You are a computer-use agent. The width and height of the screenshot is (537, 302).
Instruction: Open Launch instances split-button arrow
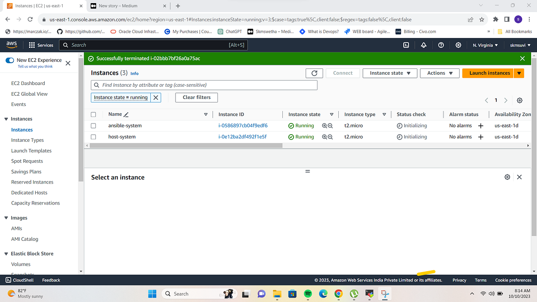click(x=519, y=73)
